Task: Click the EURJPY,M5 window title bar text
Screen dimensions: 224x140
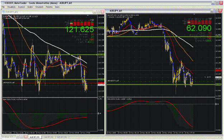Action: coord(12,12)
